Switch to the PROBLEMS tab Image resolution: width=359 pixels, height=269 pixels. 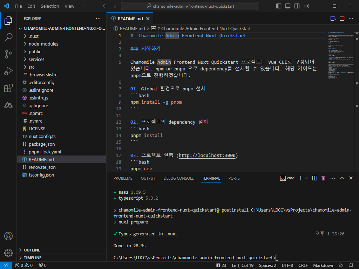tap(123, 178)
